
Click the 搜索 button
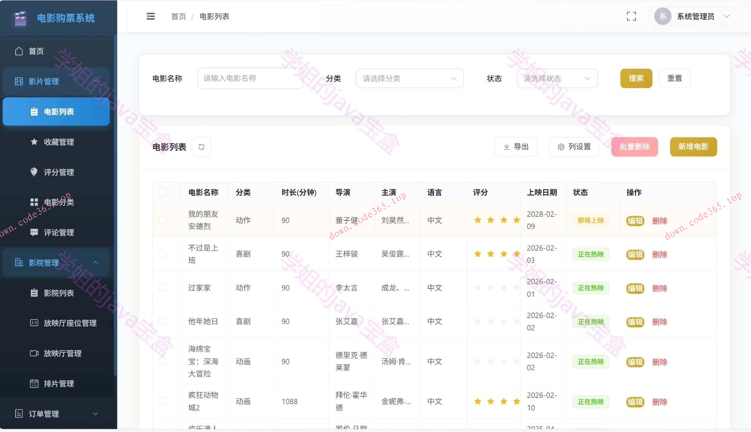tap(636, 78)
